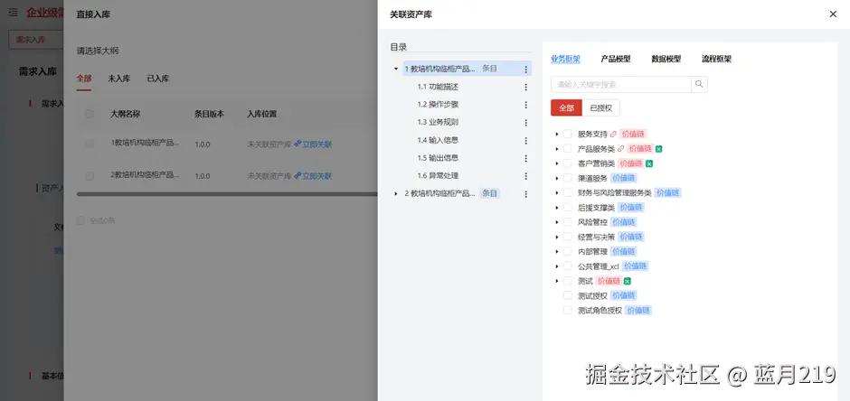Switch to 业务框架 tab
The width and height of the screenshot is (850, 401).
coord(565,59)
